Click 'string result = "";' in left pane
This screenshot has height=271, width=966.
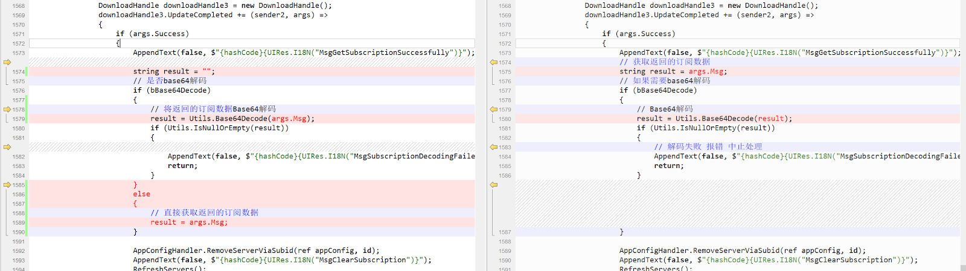click(x=174, y=72)
